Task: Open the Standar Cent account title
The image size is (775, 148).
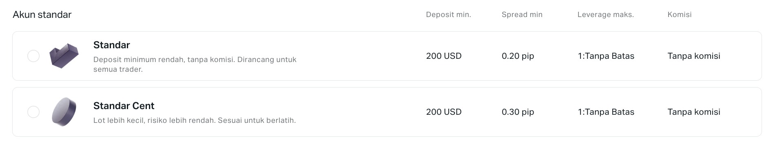Action: [124, 106]
